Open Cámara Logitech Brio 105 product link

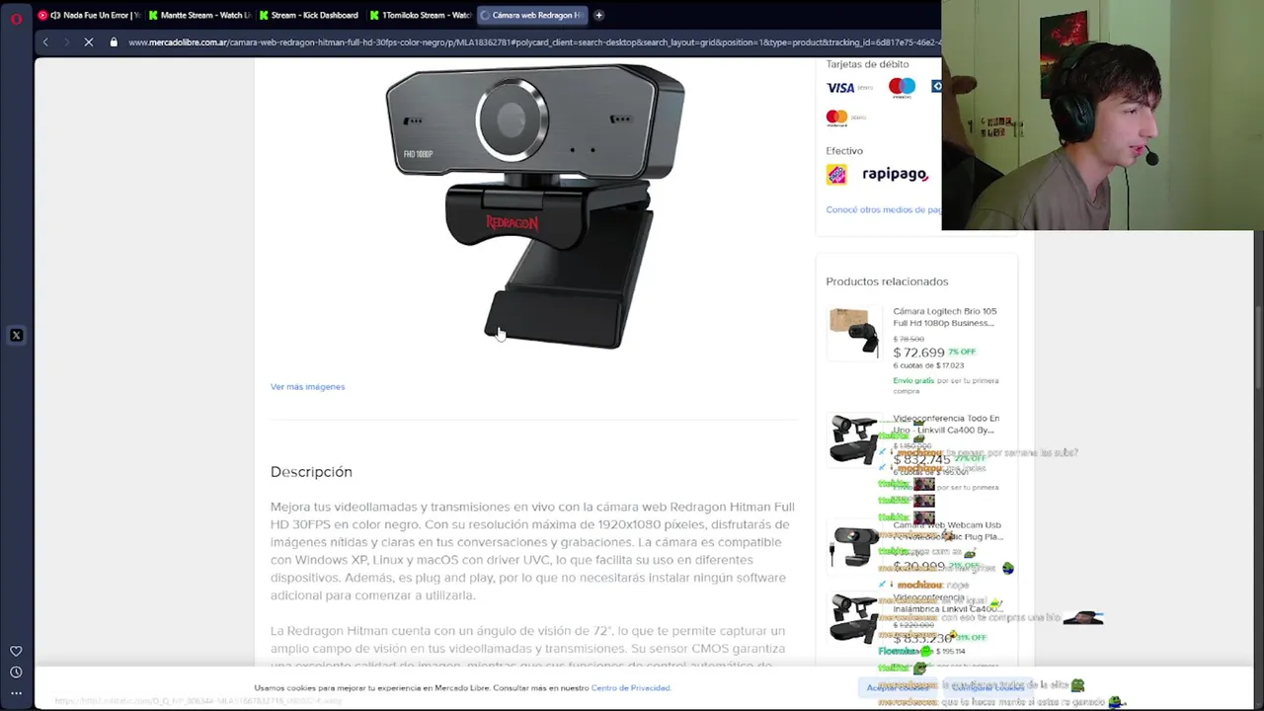point(945,317)
